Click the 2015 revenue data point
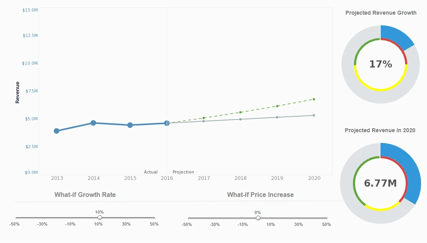This screenshot has width=427, height=243. coord(130,125)
